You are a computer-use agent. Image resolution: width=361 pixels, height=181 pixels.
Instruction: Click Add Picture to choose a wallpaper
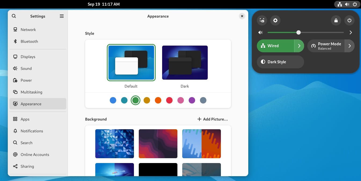coord(212,119)
